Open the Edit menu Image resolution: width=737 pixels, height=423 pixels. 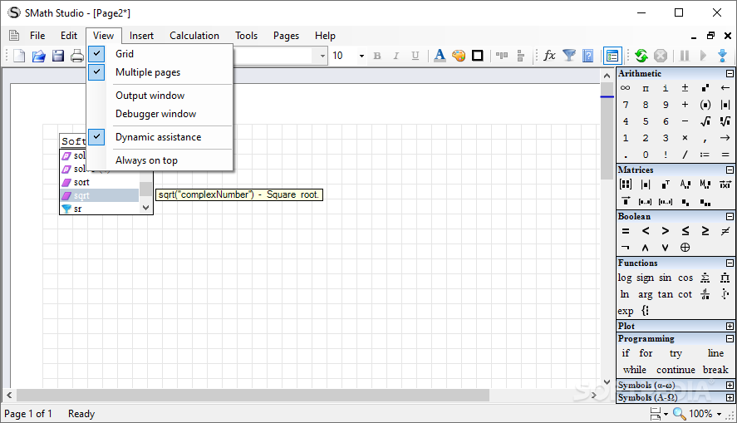click(69, 36)
